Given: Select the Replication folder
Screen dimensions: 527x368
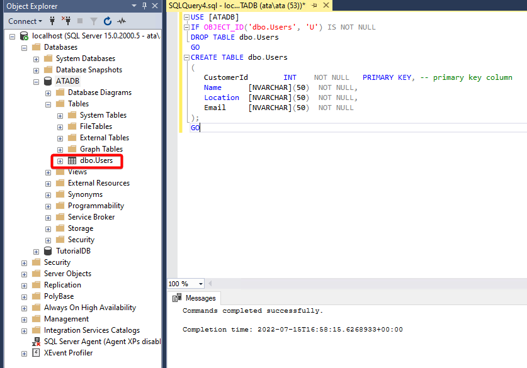Looking at the screenshot, I should pyautogui.click(x=62, y=285).
